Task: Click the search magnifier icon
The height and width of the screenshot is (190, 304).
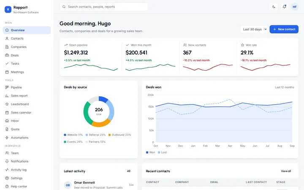Action: click(x=64, y=7)
